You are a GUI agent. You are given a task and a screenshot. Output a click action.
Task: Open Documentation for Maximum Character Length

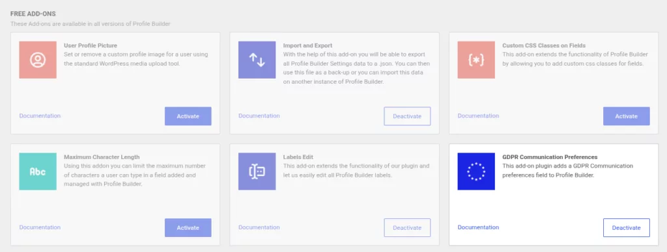(40, 227)
